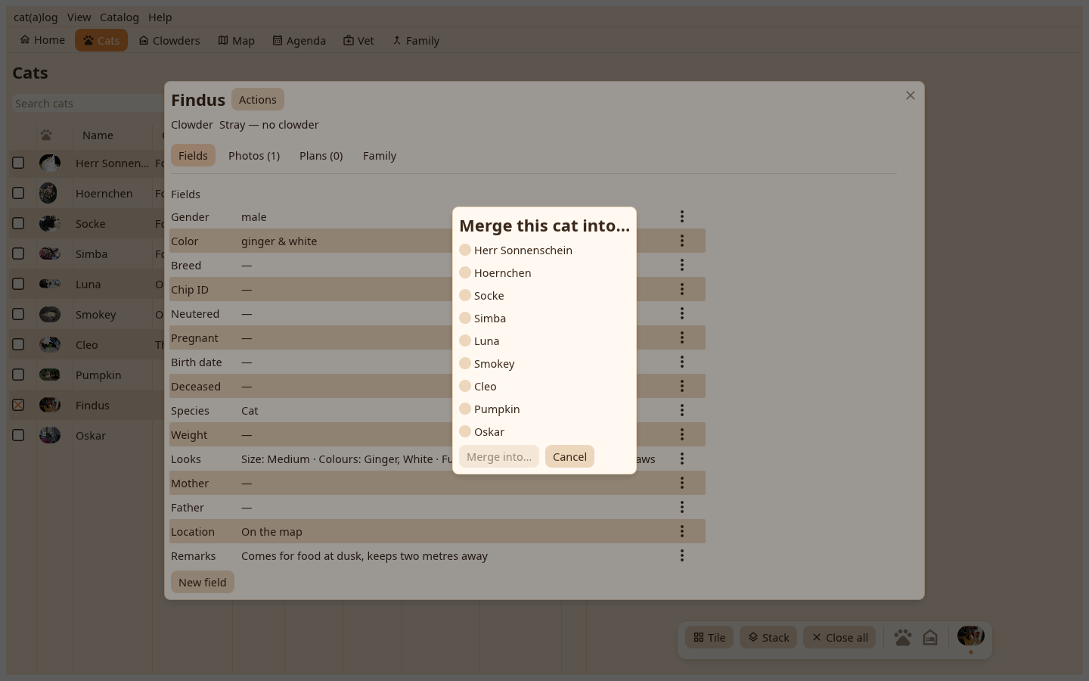Open the Agenda tab
This screenshot has width=1089, height=681.
[x=299, y=40]
